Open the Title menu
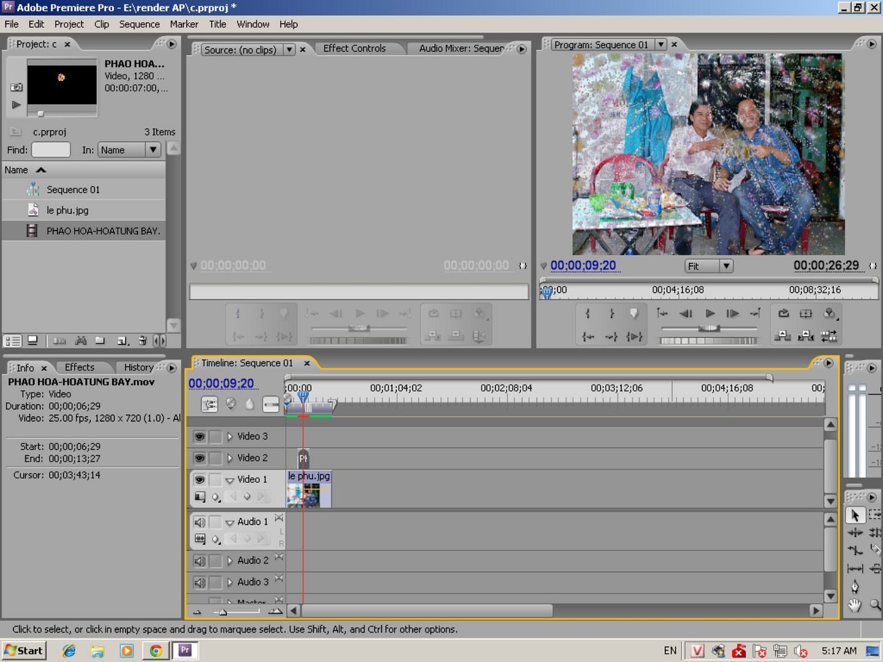Screen dimensions: 883x662 pyautogui.click(x=218, y=24)
